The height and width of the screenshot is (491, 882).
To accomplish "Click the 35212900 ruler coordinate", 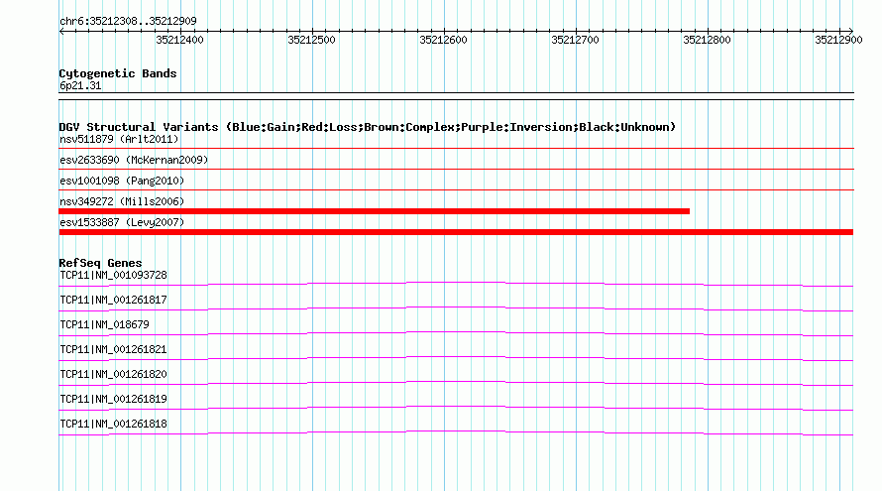I will 838,40.
